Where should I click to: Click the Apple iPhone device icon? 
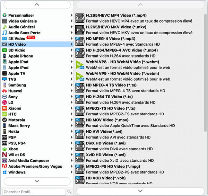[x=5, y=56]
